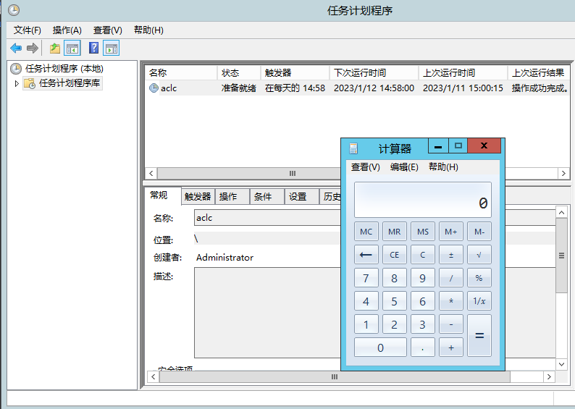Click calculator percent button

coord(479,278)
